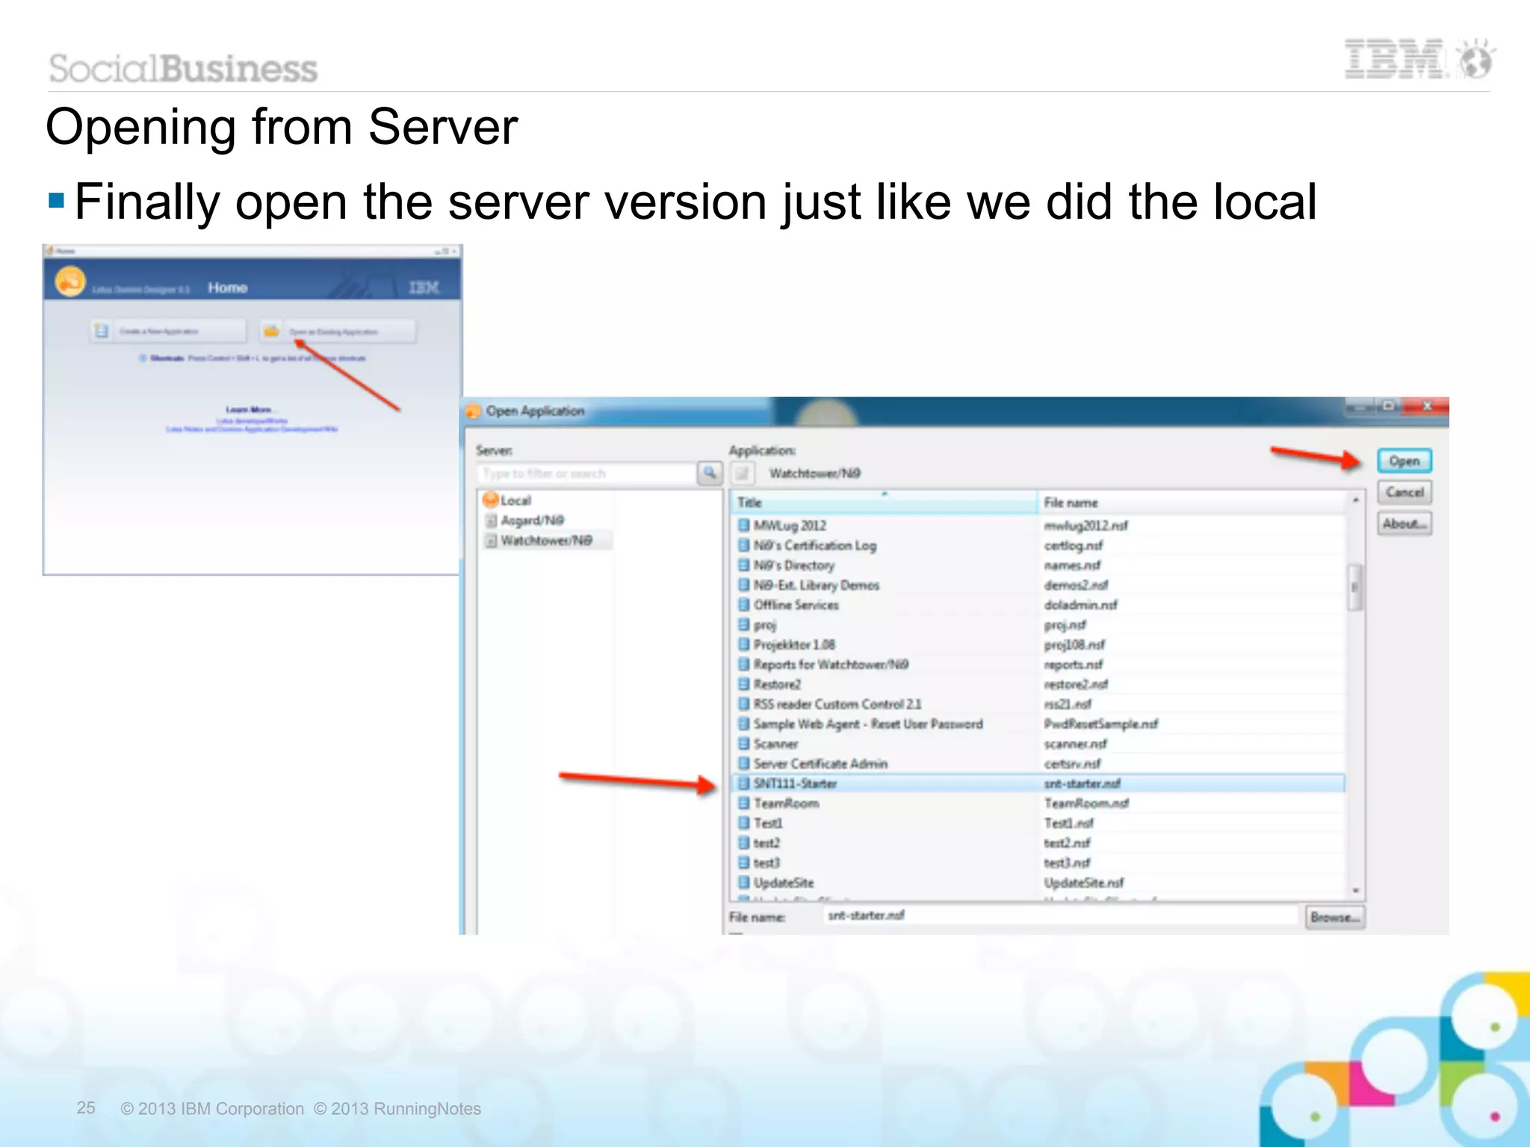The width and height of the screenshot is (1530, 1147).
Task: Click the Learn More text in Home window
Action: pos(251,409)
